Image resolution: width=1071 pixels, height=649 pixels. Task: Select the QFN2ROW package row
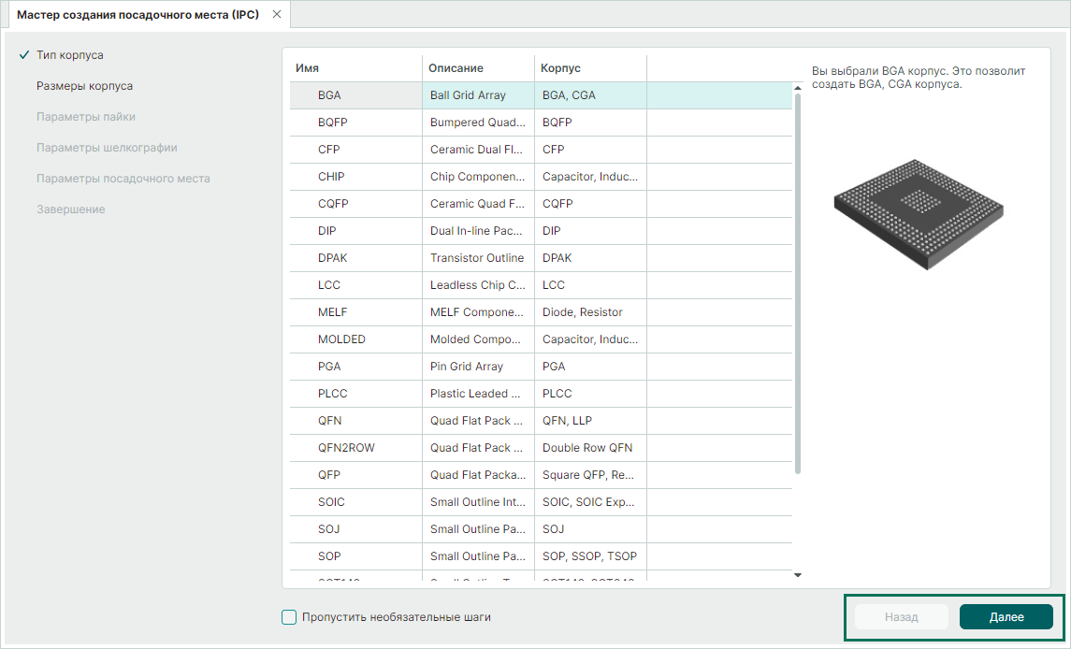click(346, 448)
